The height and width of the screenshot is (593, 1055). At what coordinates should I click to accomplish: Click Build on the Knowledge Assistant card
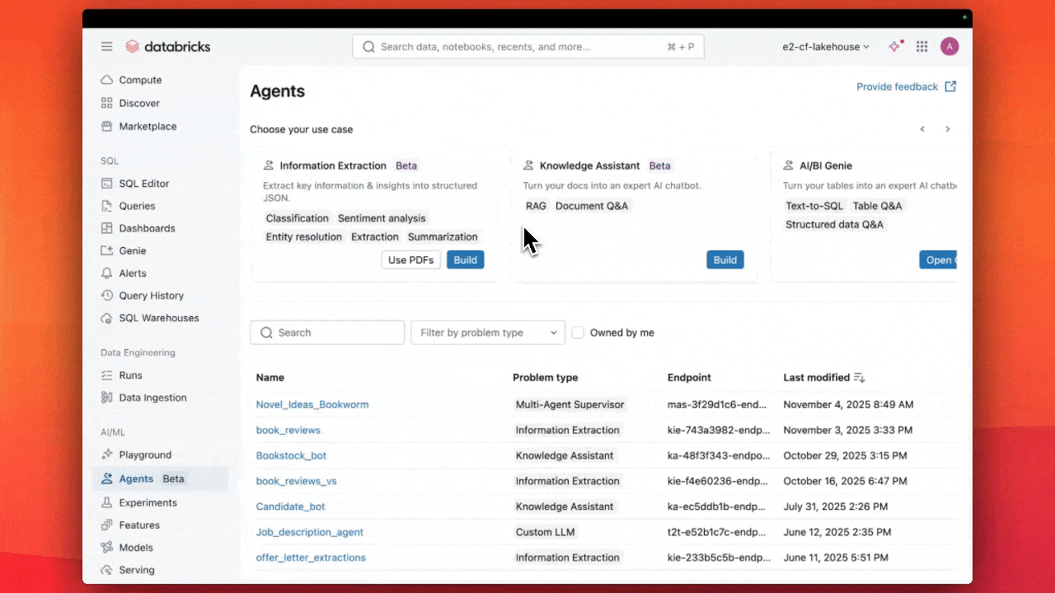tap(725, 259)
